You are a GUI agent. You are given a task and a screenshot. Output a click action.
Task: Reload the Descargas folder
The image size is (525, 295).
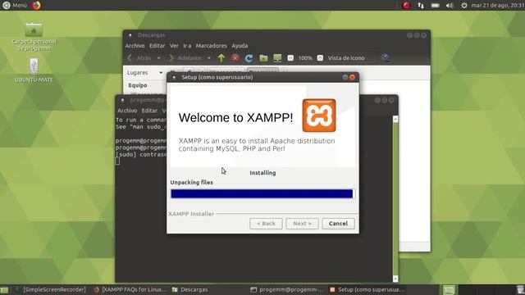(249, 58)
